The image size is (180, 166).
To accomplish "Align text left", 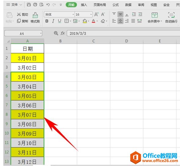I will pyautogui.click(x=114, y=21).
